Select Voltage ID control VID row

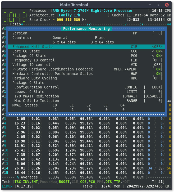[x=86, y=65]
